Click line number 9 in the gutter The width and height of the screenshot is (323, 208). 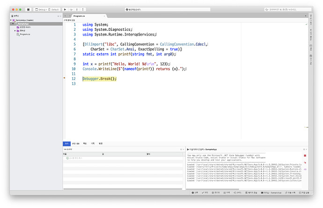point(74,64)
